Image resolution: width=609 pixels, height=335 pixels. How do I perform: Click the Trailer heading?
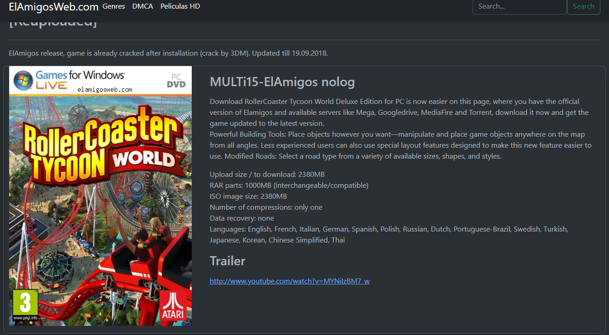(227, 261)
